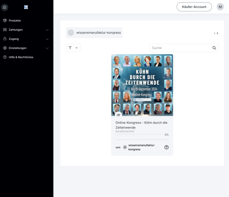Click the Kursfortschritt progress bar
The width and height of the screenshot is (229, 197).
(139, 135)
